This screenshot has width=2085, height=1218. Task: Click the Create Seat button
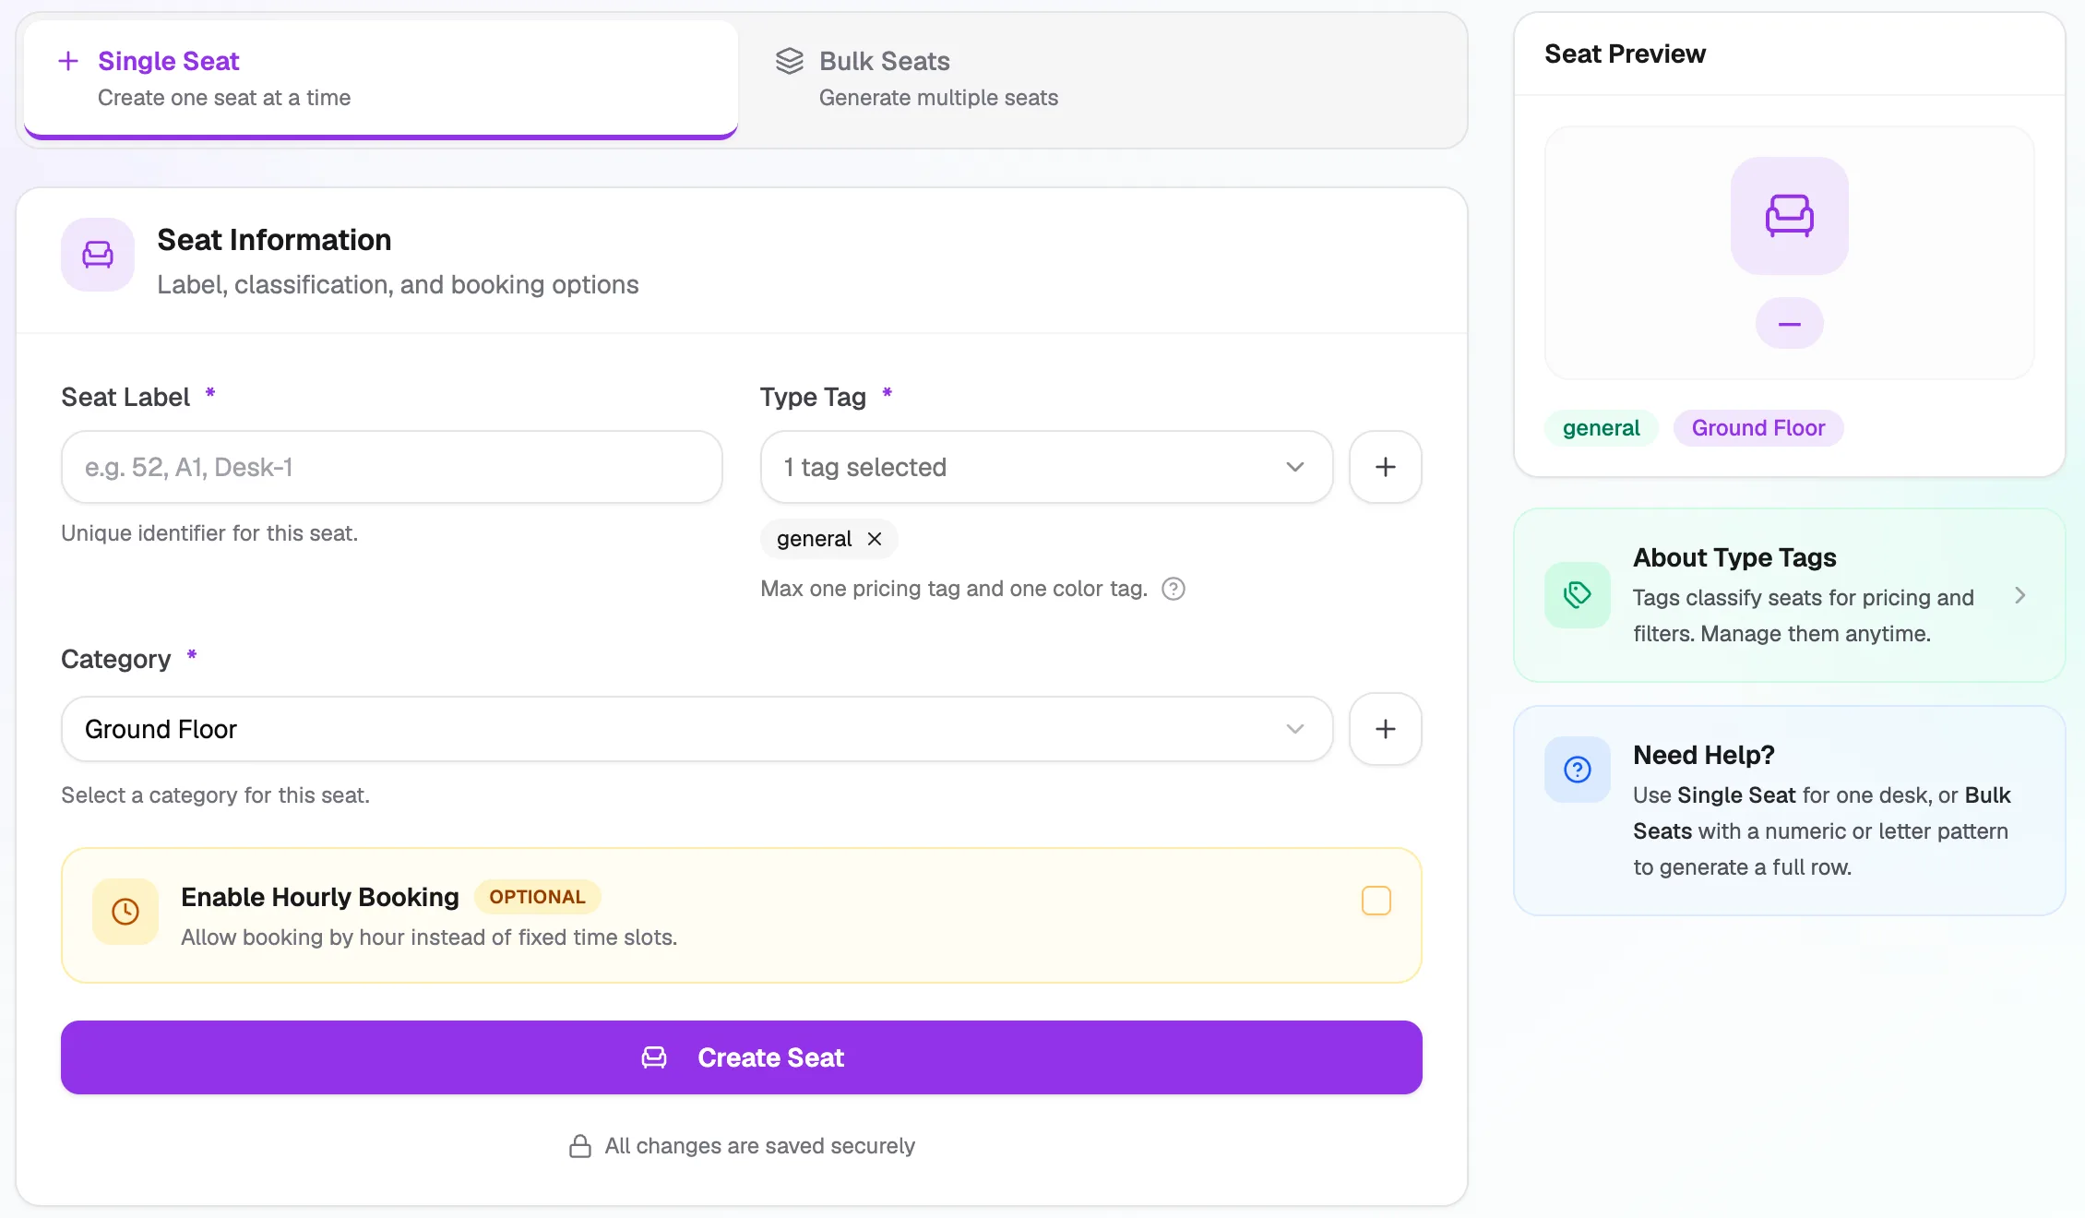pyautogui.click(x=742, y=1057)
